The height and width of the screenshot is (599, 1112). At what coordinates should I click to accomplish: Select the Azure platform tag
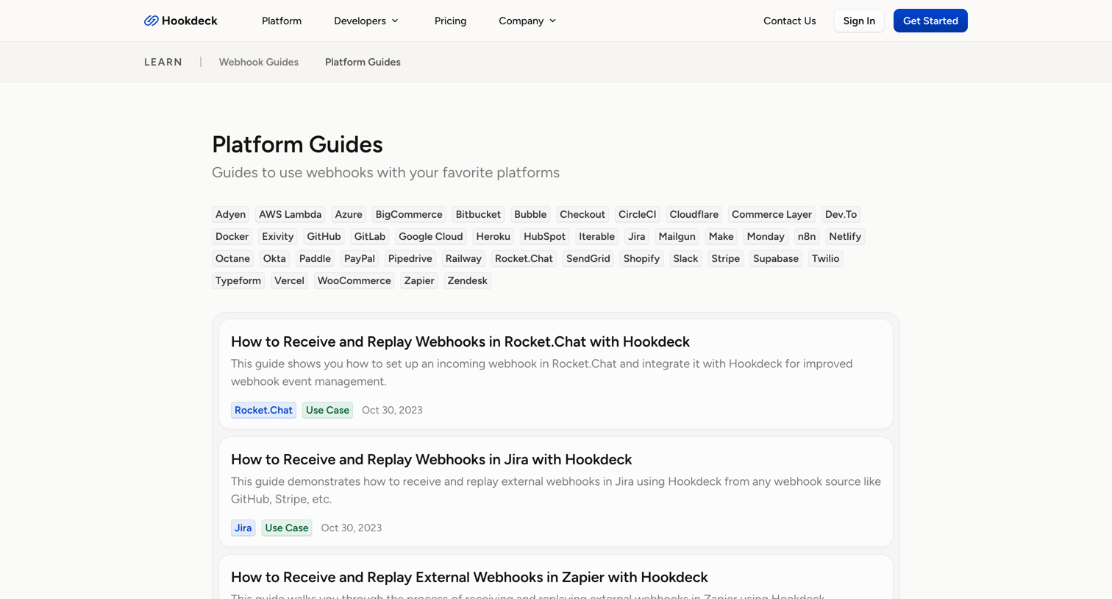(x=349, y=214)
